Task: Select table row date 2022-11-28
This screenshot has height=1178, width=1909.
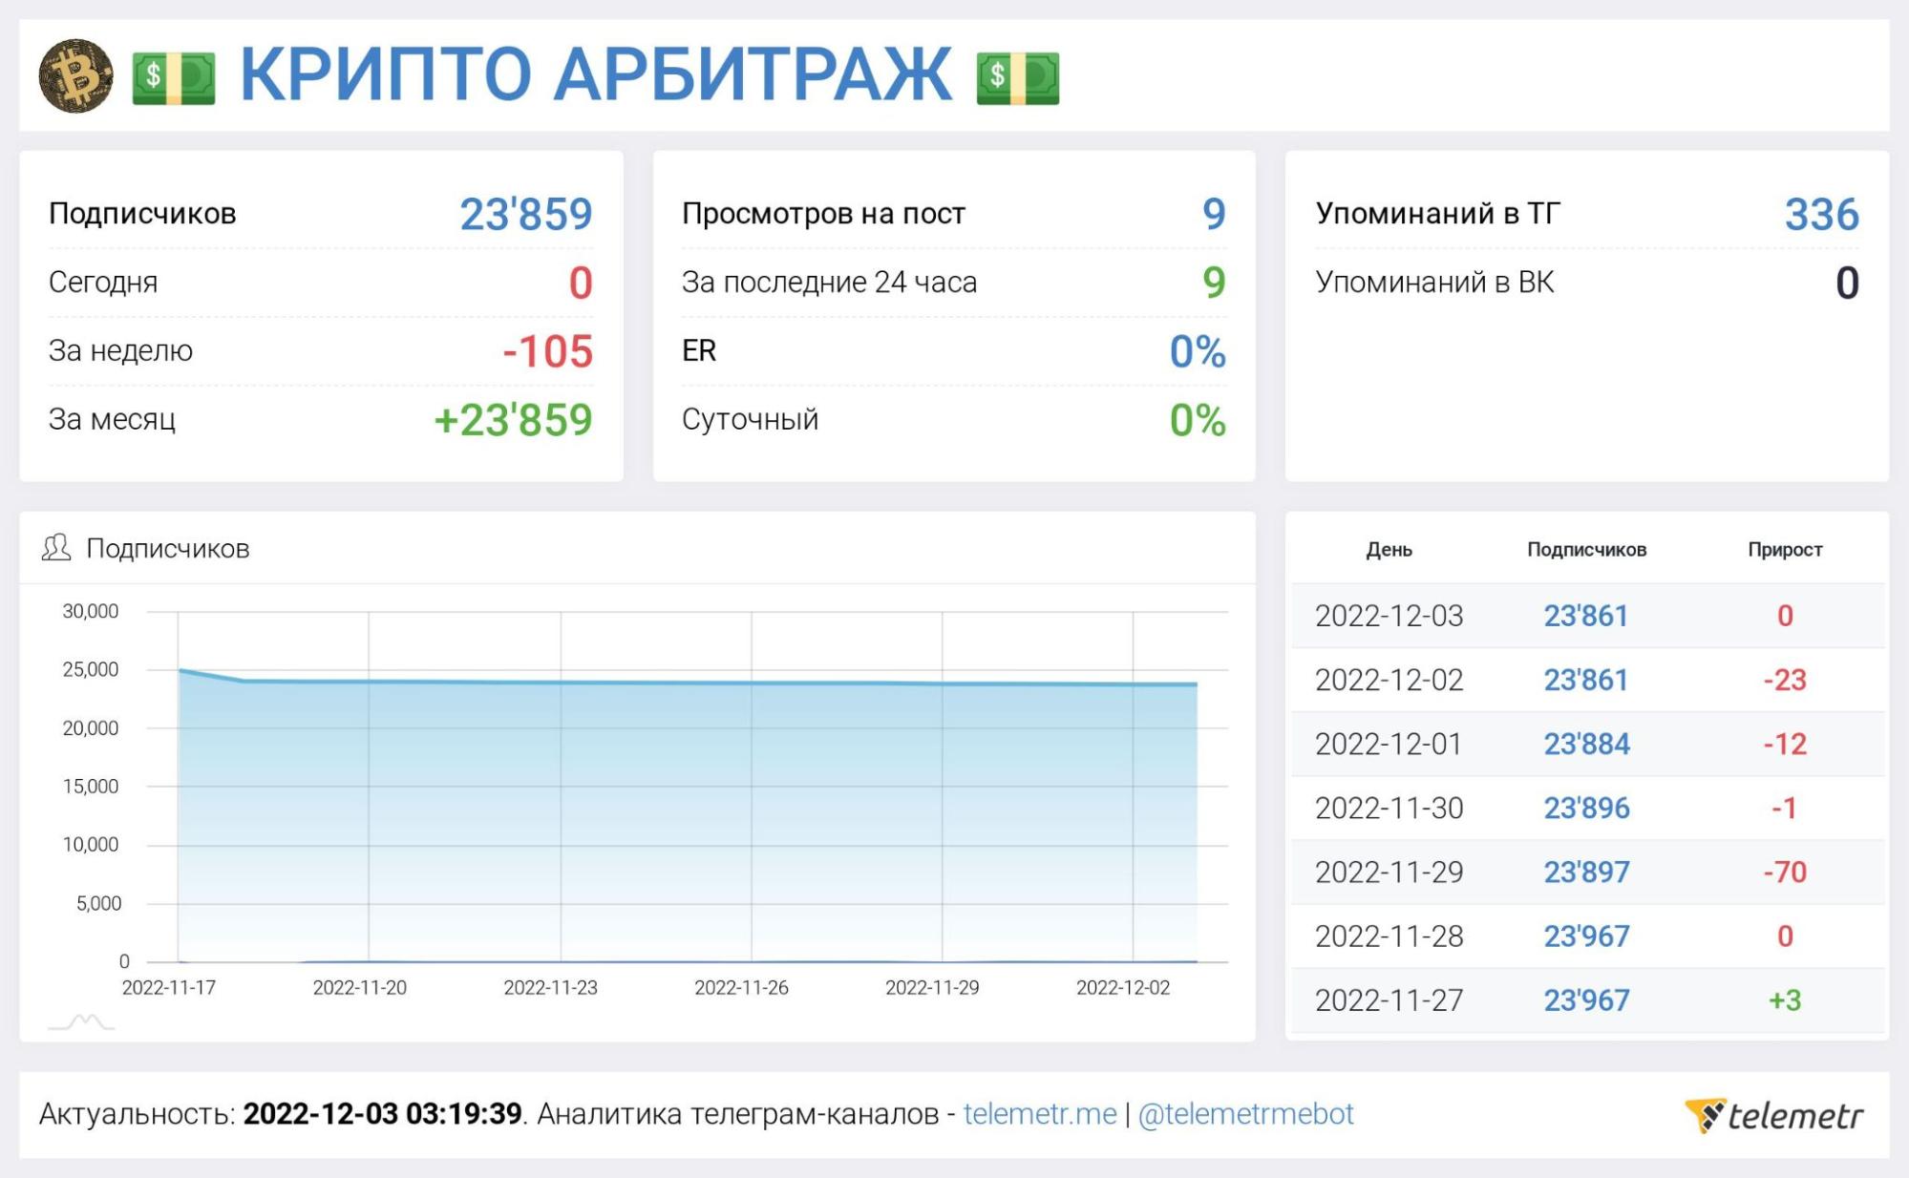Action: [x=1389, y=936]
